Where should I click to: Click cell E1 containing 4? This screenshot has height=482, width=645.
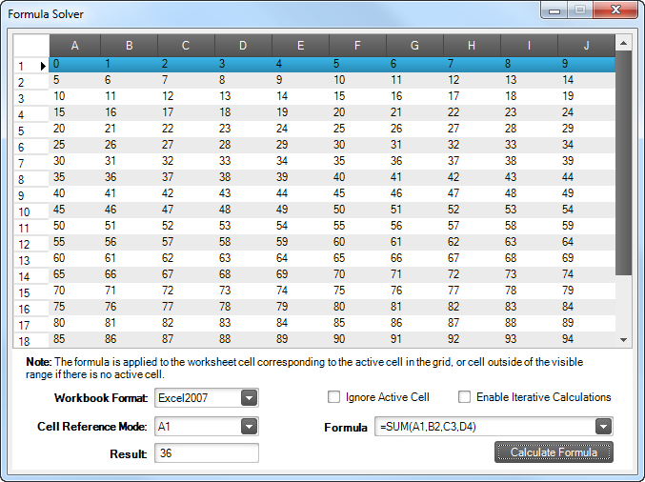point(300,64)
